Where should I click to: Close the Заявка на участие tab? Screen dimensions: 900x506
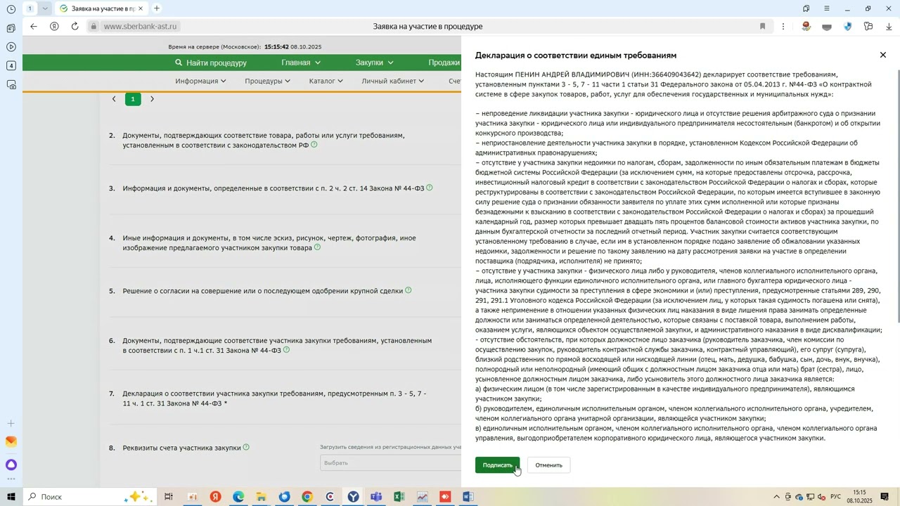(141, 8)
